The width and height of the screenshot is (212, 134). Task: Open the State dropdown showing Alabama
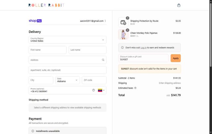67,80
